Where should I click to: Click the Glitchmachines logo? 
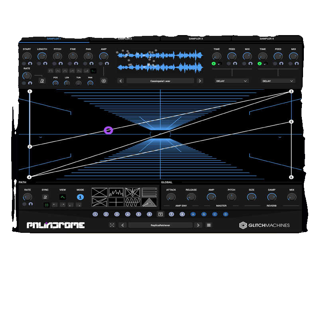[264, 225]
